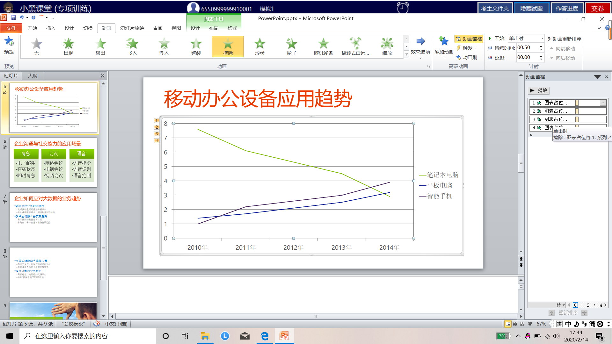Screen dimensions: 612x344
Task: Open the 文件 File tab
Action: (11, 28)
